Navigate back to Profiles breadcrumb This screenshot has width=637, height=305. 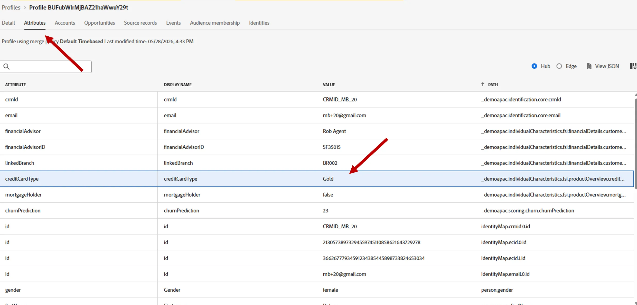pyautogui.click(x=11, y=7)
